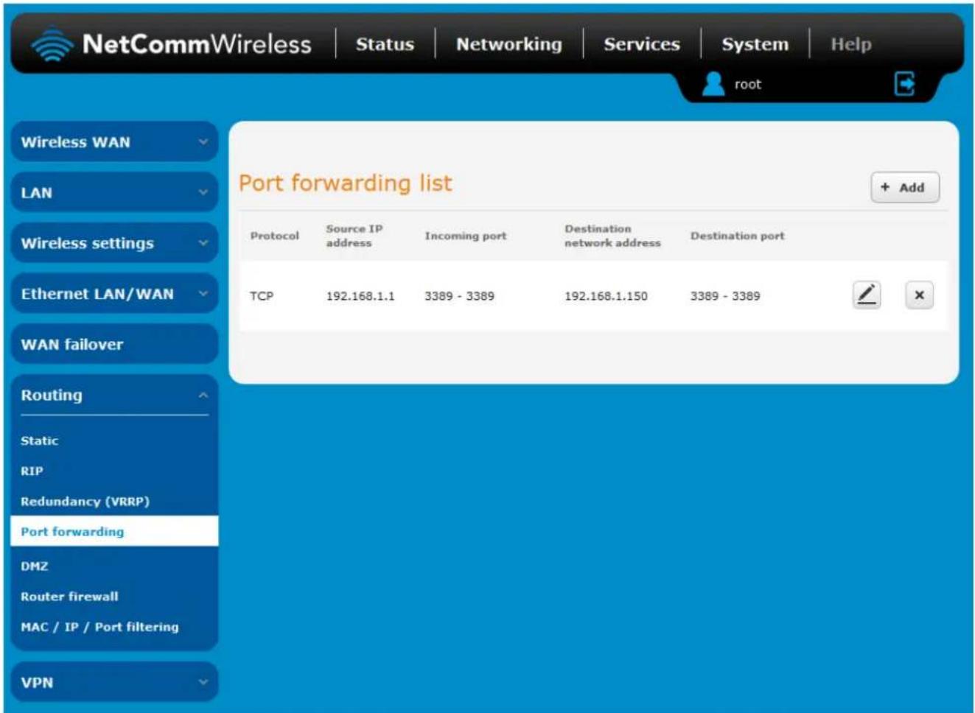Click the root username text
This screenshot has width=975, height=713.
coord(747,84)
